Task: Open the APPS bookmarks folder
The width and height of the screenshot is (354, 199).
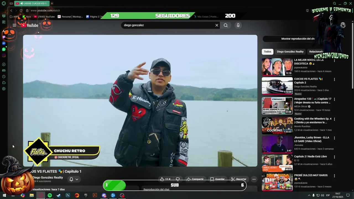Action: (14, 17)
